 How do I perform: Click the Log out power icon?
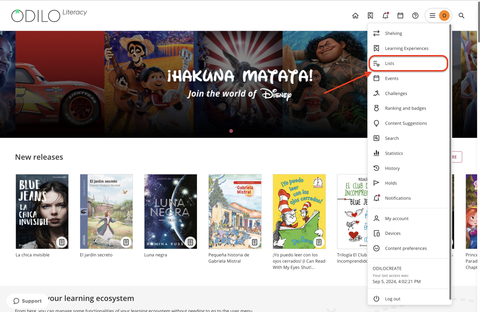(x=376, y=299)
